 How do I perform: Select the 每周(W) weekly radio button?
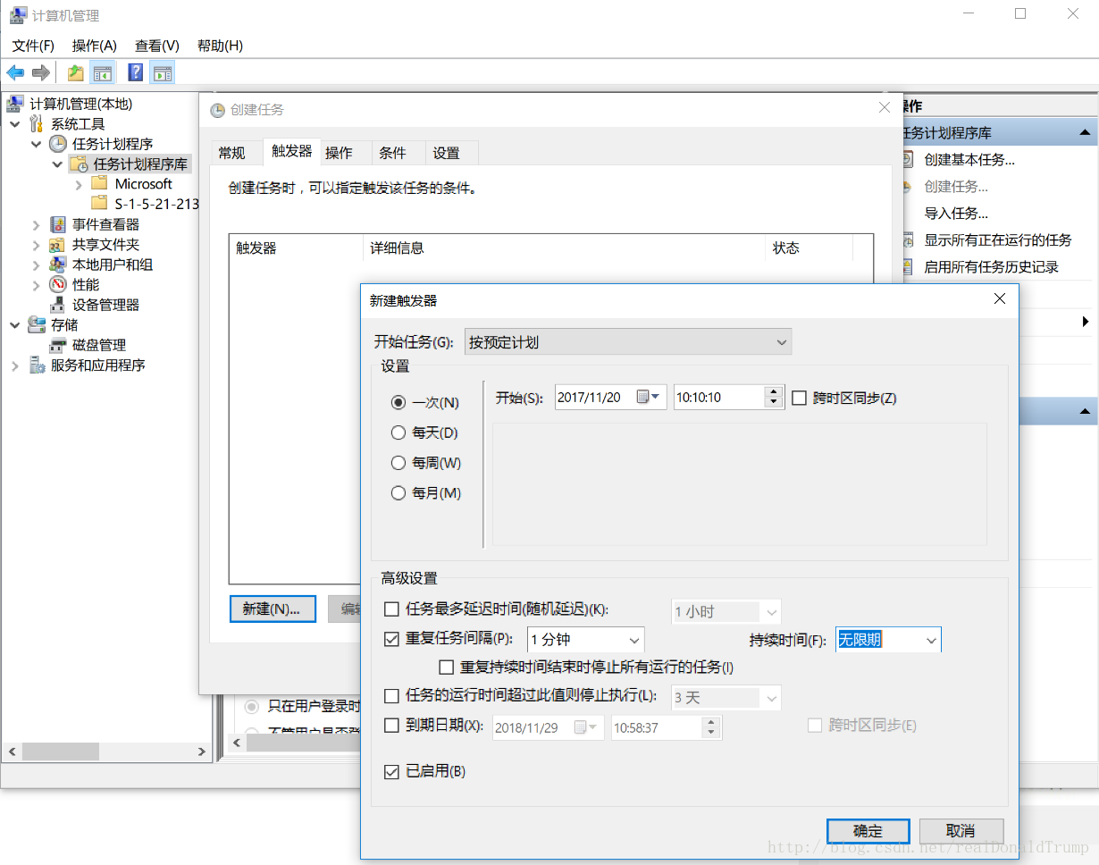(398, 463)
